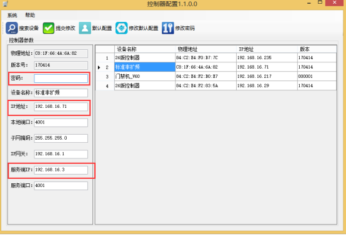Click the 子网掩码 field 255.255.255.0
346x235 pixels.
(61, 138)
